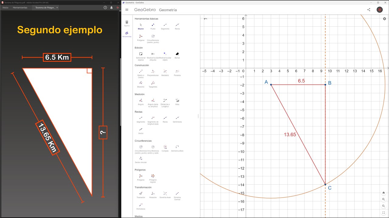The image size is (389, 218).
Task: Switch to the Herramientas view tab
Action: coord(127,34)
